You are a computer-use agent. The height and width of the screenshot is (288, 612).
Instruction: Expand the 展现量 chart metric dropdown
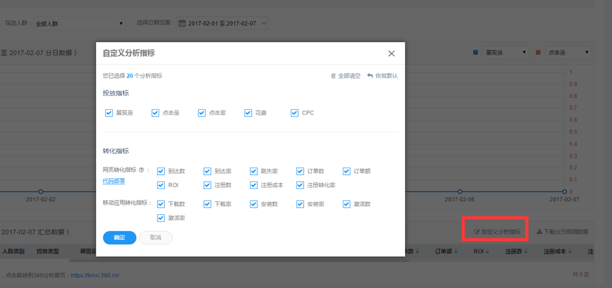(x=505, y=53)
